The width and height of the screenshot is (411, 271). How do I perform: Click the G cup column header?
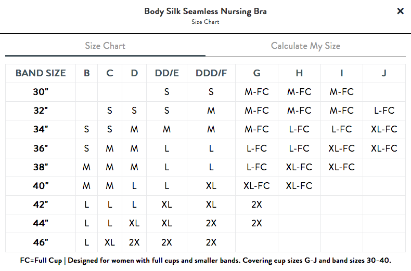pos(256,73)
